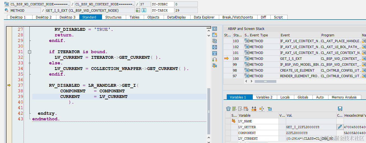Click the program icon before the CL_BSP_WD_CONTEXT_NODE field
Image resolution: width=366 pixels, height=143 pixels.
[6, 4]
